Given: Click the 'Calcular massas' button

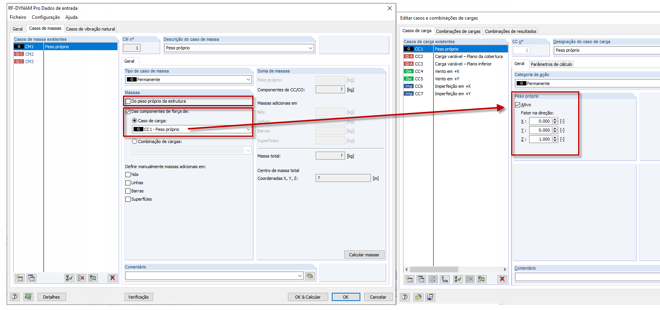Looking at the screenshot, I should (x=364, y=255).
